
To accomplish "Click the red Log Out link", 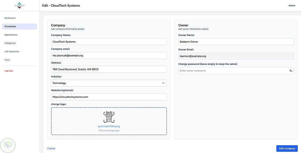I will pos(9,71).
